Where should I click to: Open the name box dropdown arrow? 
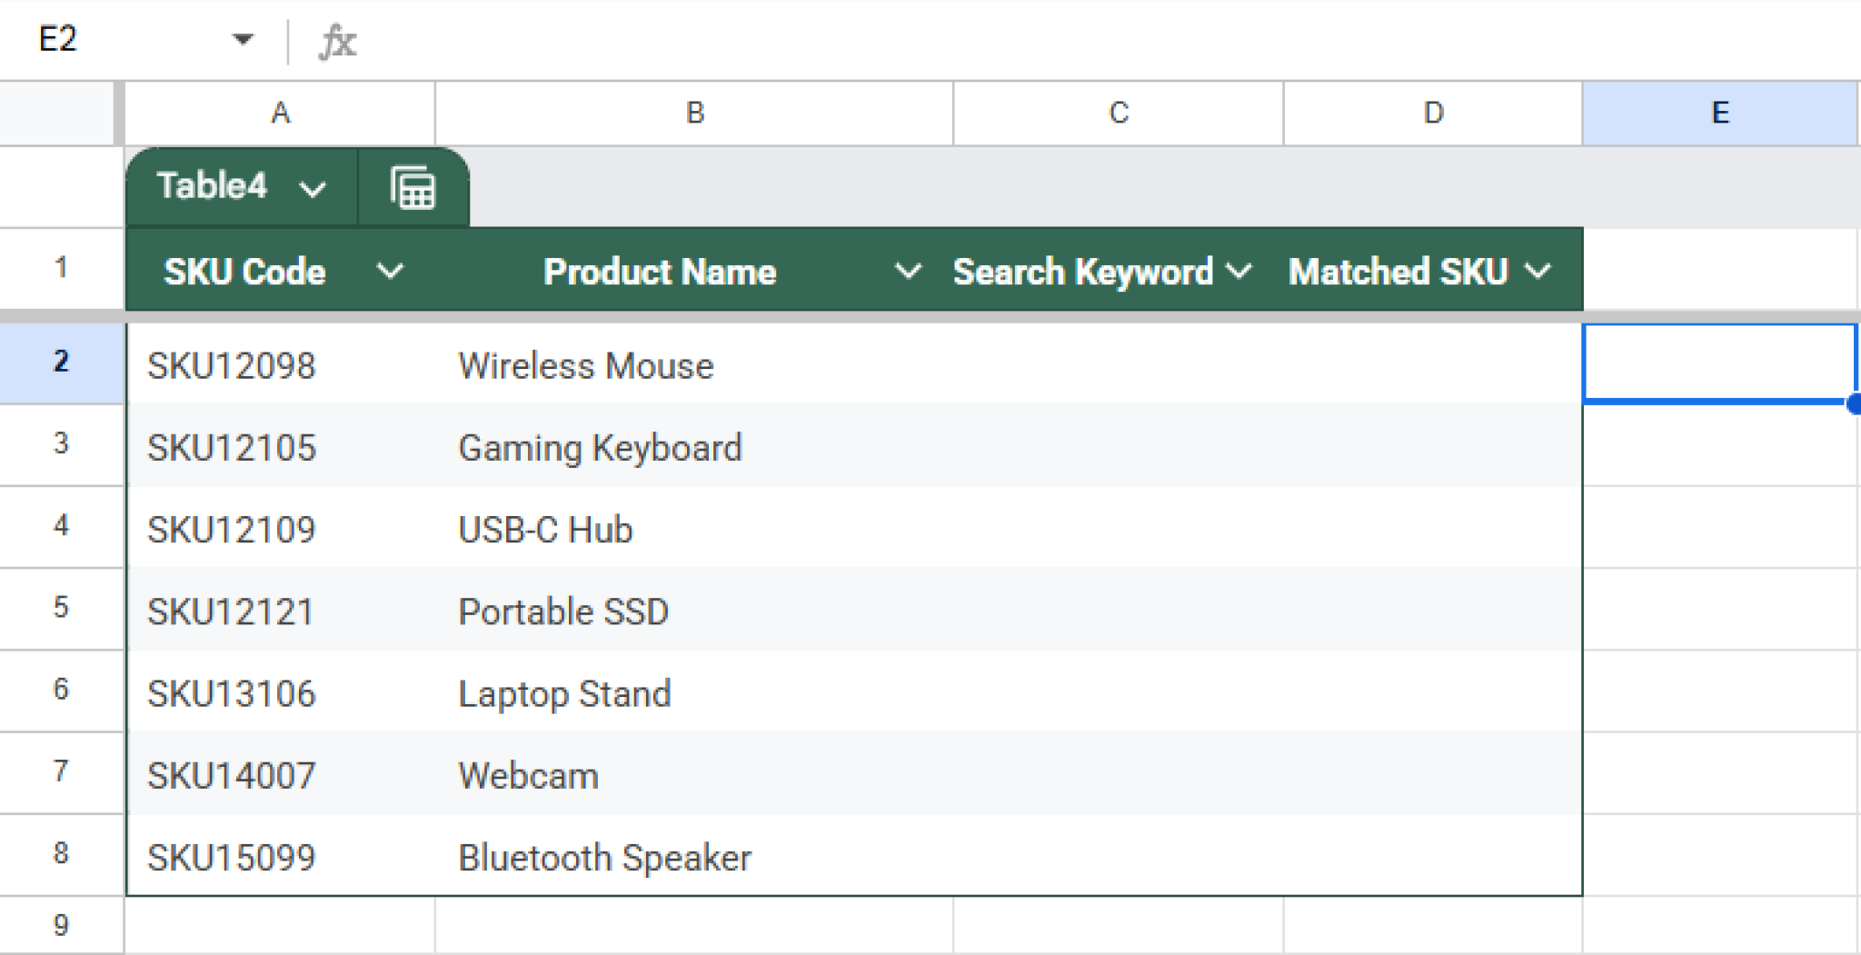pos(242,40)
